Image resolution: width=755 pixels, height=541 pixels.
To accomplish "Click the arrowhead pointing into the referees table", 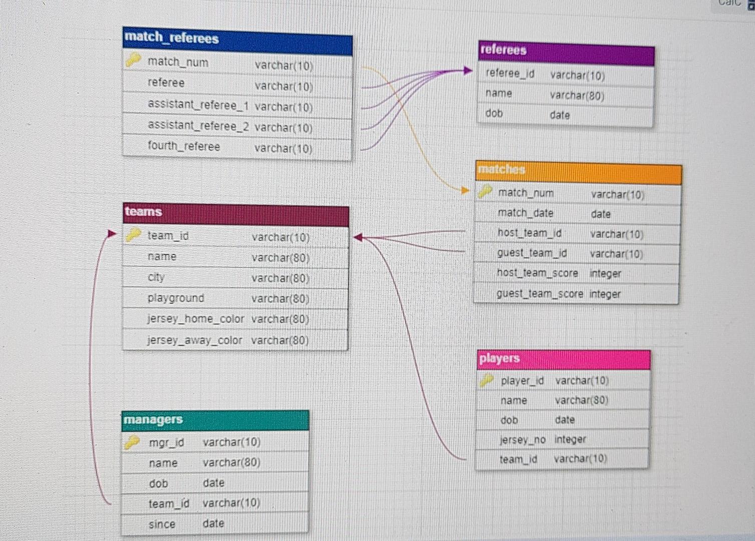I will click(x=467, y=70).
